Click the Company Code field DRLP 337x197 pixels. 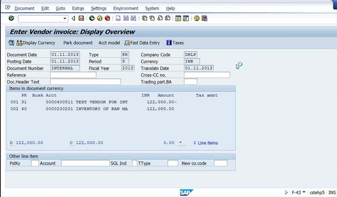pos(191,55)
